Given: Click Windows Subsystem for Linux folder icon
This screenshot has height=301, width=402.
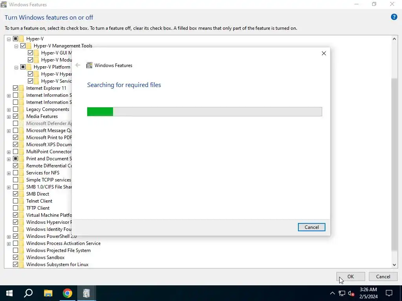Looking at the screenshot, I should point(22,265).
